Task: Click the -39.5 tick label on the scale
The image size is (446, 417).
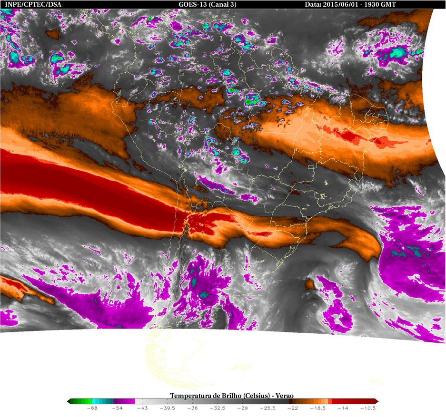Action: pyautogui.click(x=167, y=408)
